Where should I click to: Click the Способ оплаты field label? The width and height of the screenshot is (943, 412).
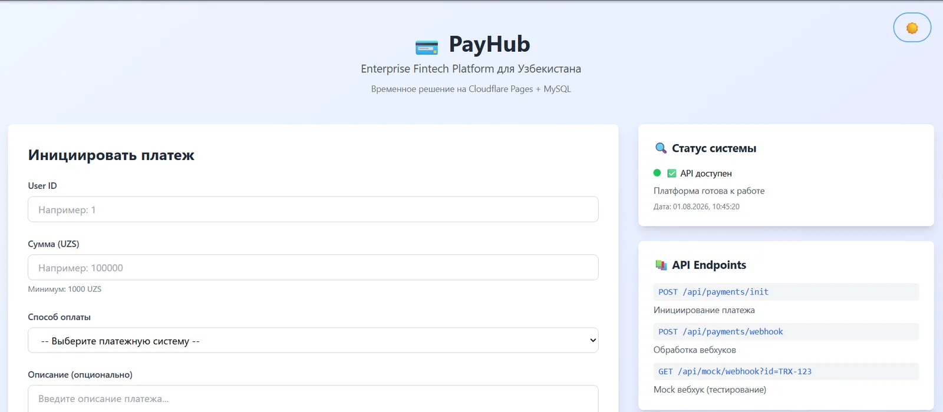coord(60,317)
